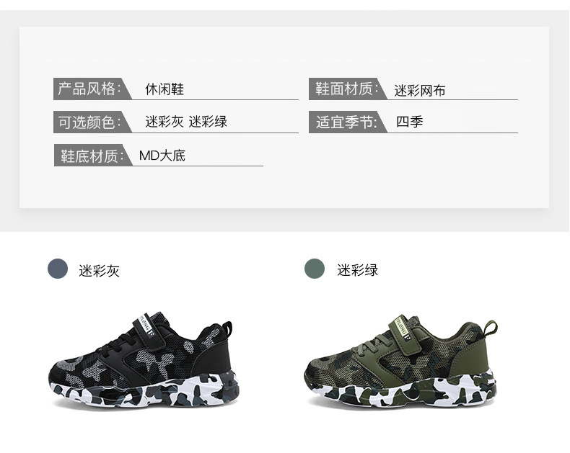Click the 迷彩网布 upper material value
The height and width of the screenshot is (453, 570).
(x=420, y=91)
